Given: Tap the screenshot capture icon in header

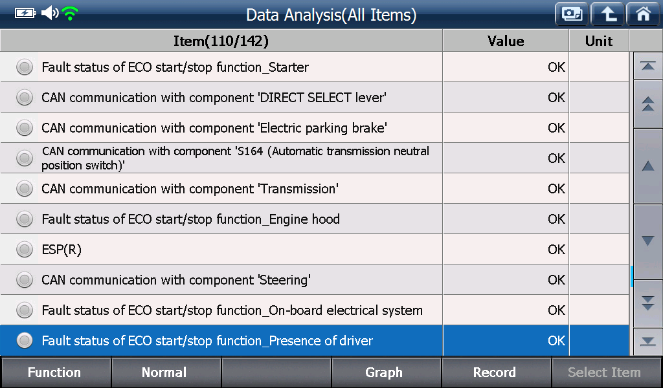Looking at the screenshot, I should tap(572, 14).
